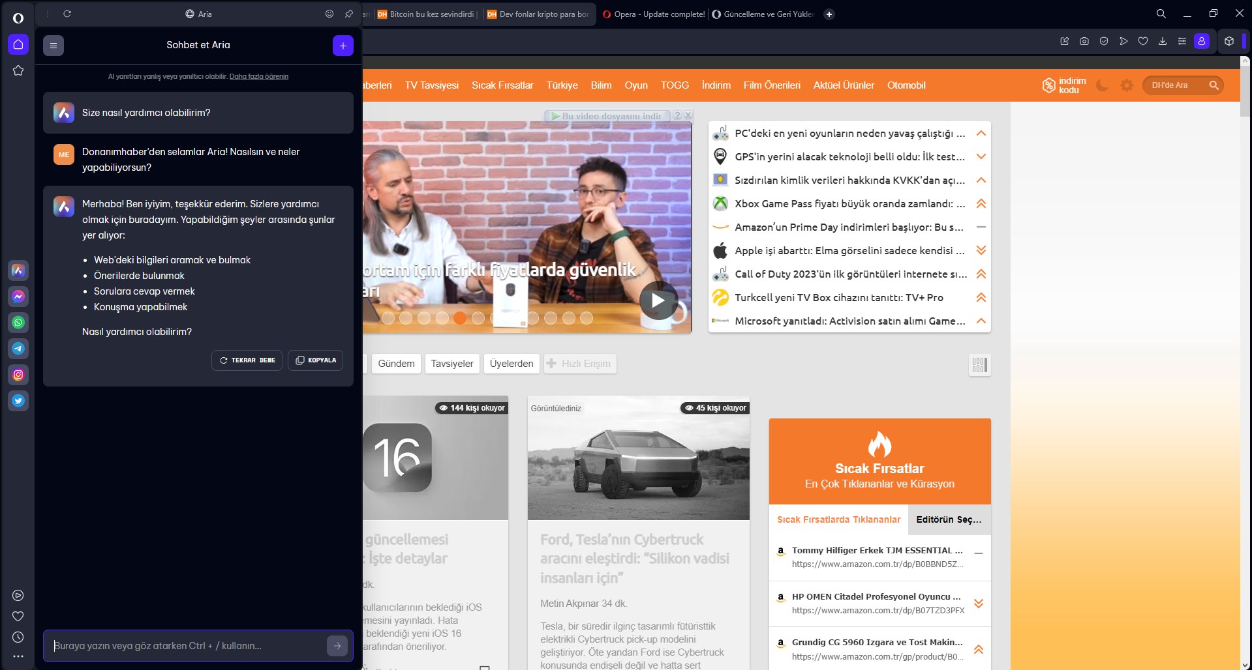Open the tab search magnifier
Viewport: 1252px width, 670px height.
[1161, 14]
